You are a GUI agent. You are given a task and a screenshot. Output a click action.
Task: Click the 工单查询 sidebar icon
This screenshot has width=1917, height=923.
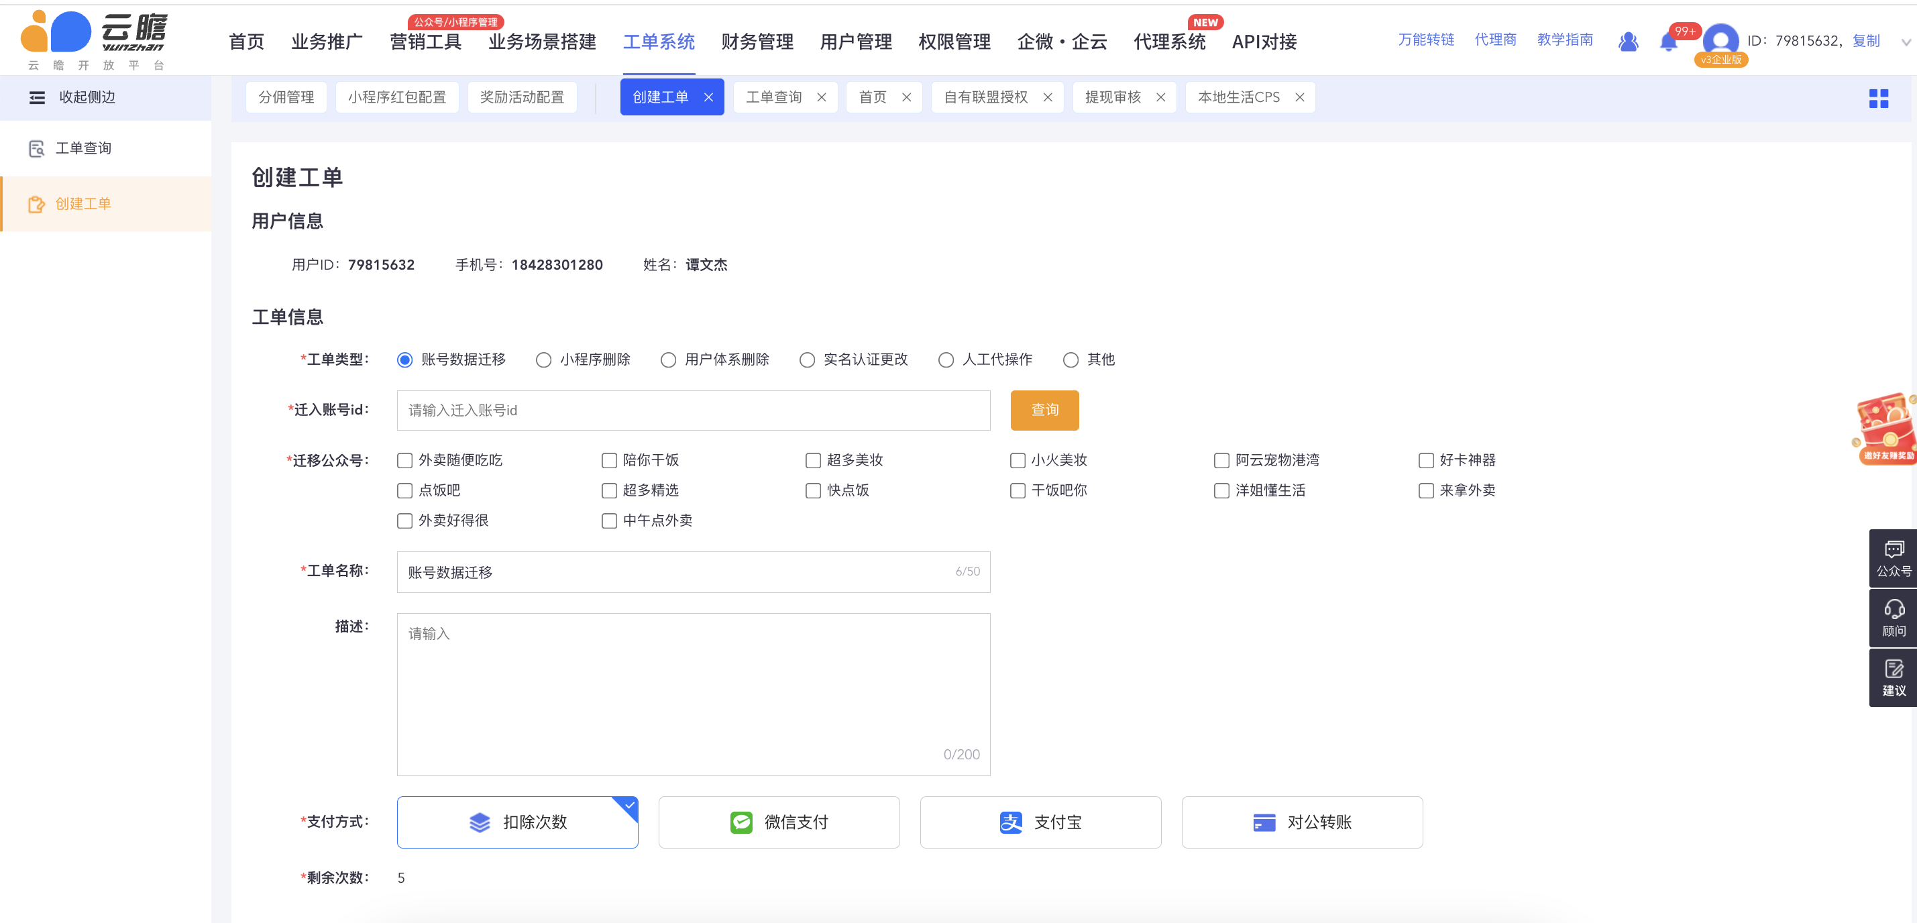click(36, 149)
